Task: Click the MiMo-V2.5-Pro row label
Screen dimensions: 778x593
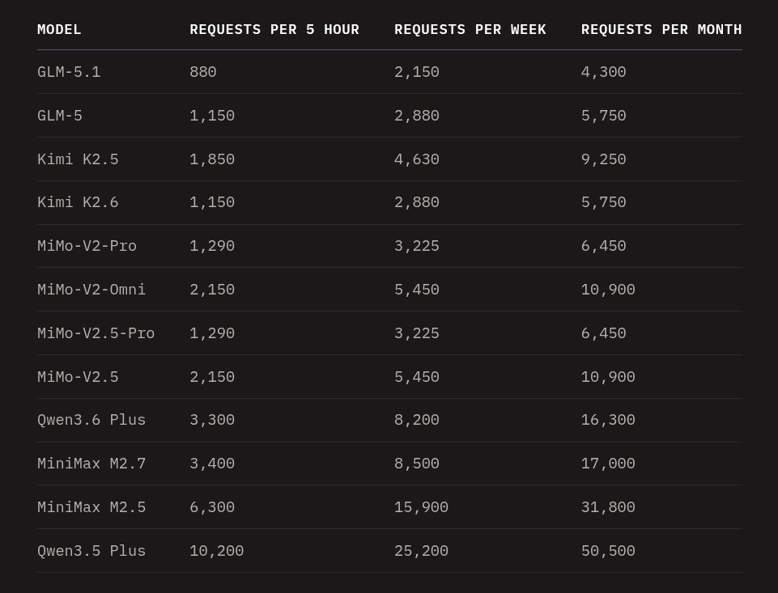Action: [x=96, y=333]
